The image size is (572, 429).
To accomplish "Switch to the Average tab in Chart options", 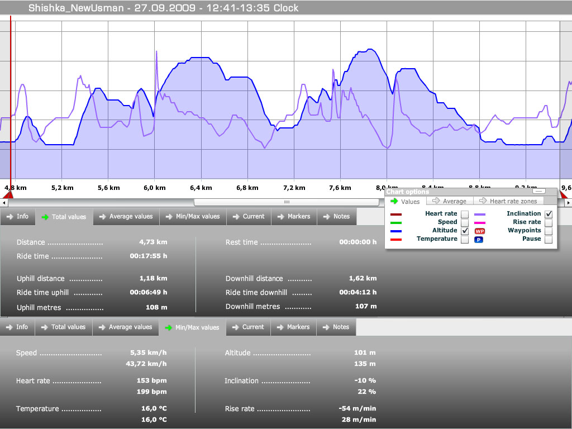I will tap(450, 201).
